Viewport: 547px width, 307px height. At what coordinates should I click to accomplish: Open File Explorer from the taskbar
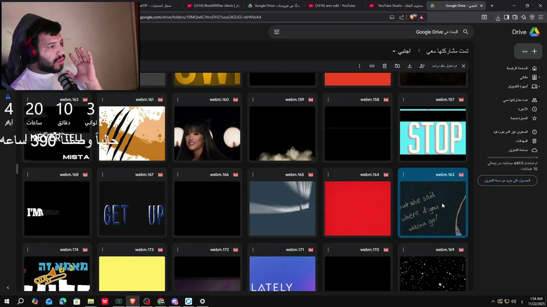91,301
